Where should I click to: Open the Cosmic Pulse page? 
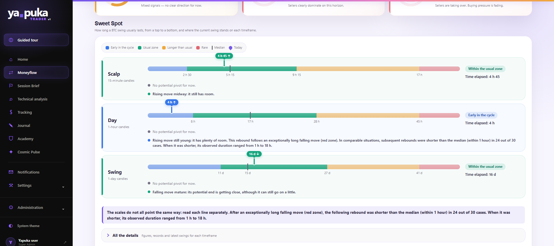tap(36, 152)
